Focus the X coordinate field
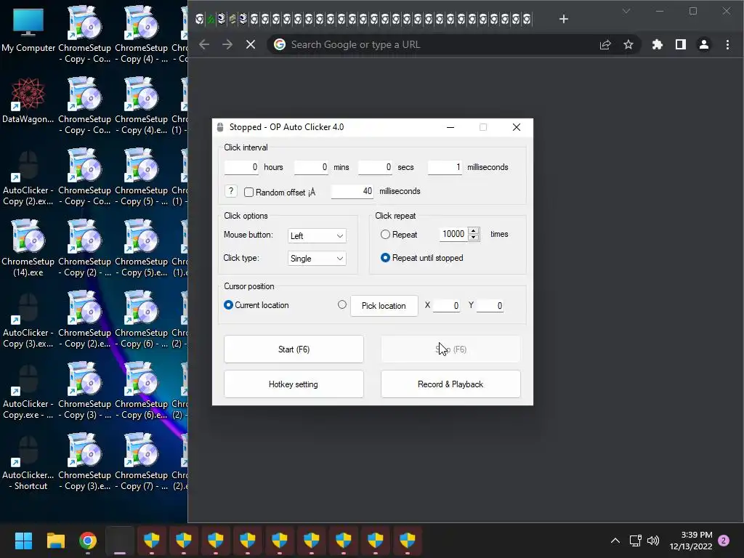Viewport: 744px width, 558px height. tap(447, 306)
